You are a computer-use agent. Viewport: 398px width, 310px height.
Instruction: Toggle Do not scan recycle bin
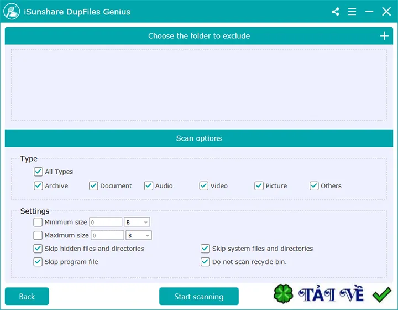tap(205, 262)
